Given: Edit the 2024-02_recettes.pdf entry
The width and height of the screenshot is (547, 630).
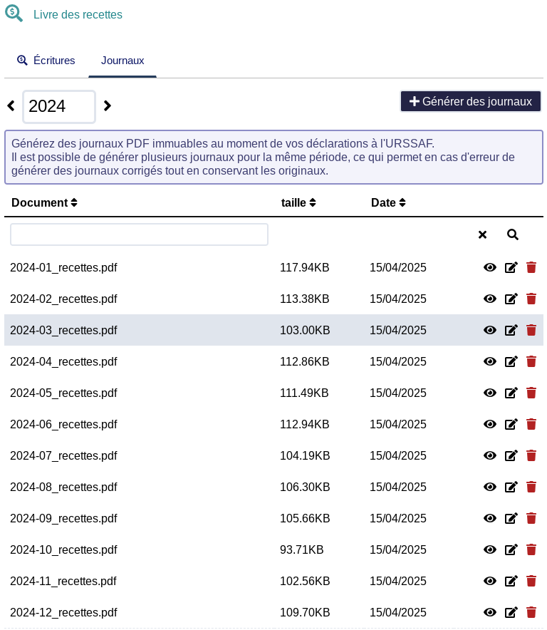Looking at the screenshot, I should [x=511, y=299].
